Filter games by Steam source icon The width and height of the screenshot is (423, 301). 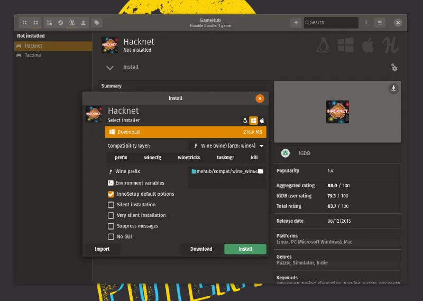(x=60, y=23)
